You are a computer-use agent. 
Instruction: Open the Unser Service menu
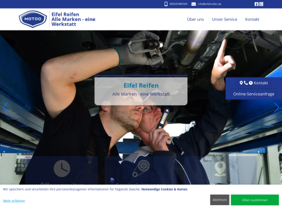[224, 19]
